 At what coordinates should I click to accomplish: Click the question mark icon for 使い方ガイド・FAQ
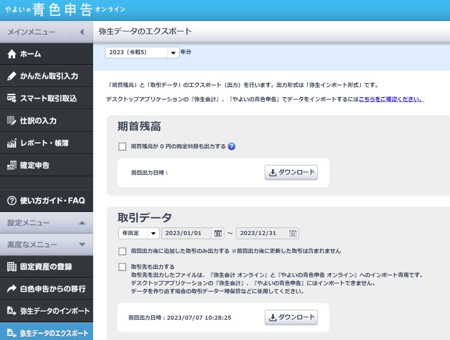click(x=12, y=201)
